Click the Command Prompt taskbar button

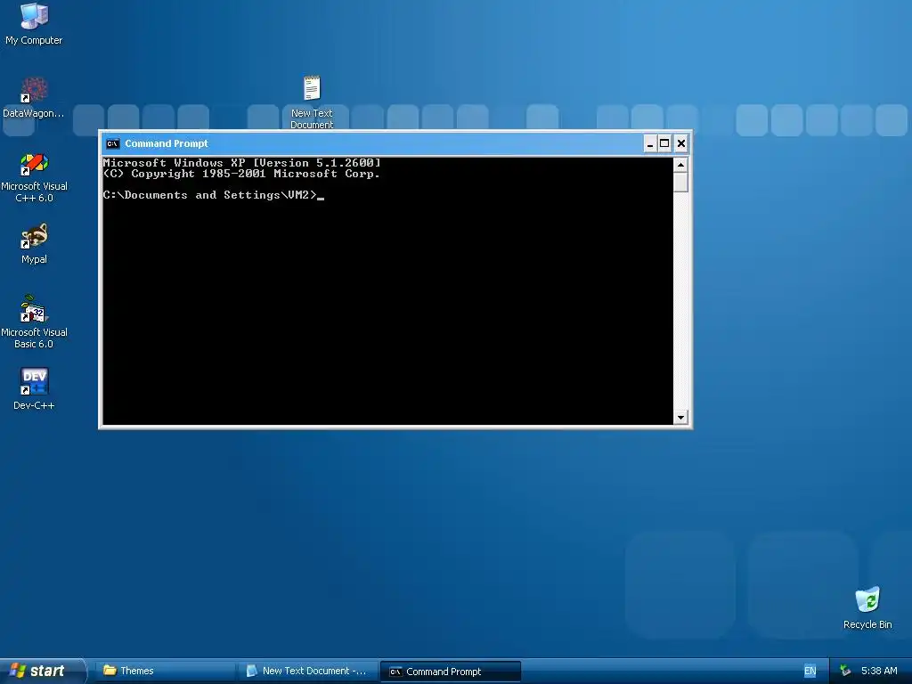click(451, 672)
